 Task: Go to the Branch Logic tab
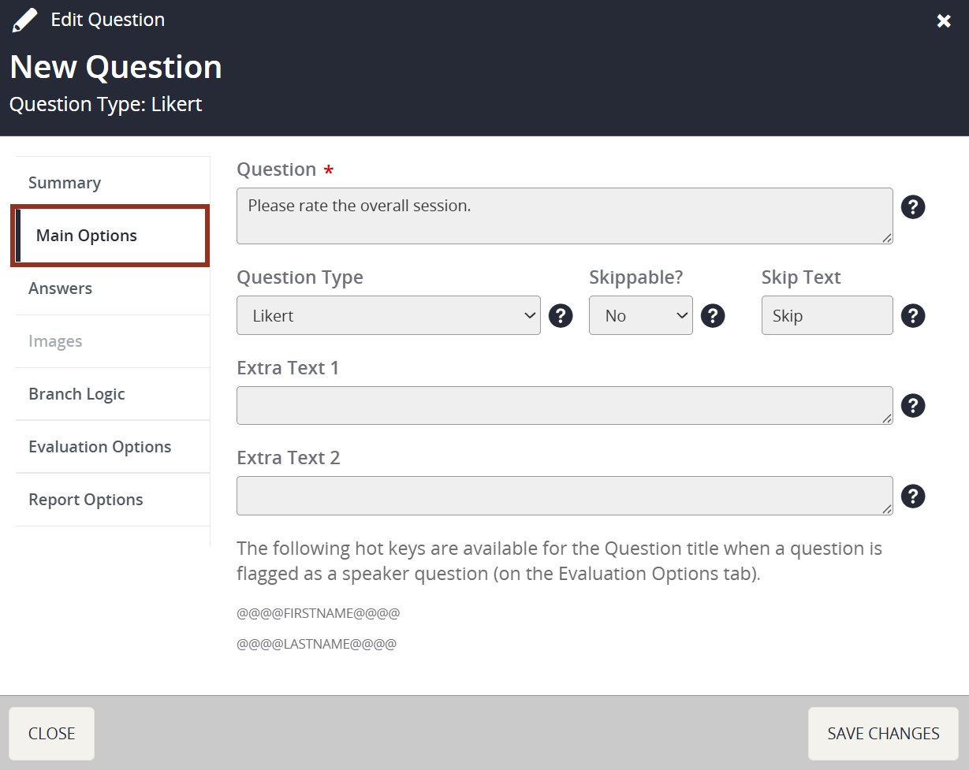113,394
